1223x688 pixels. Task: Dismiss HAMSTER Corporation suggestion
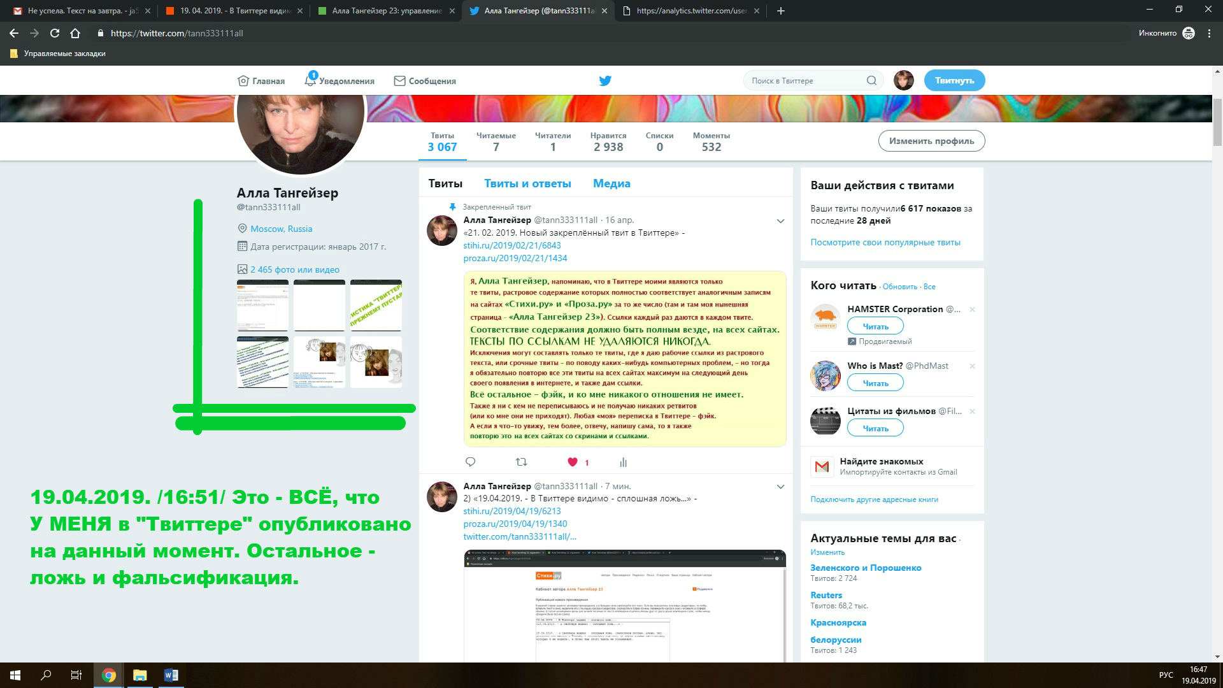coord(972,310)
